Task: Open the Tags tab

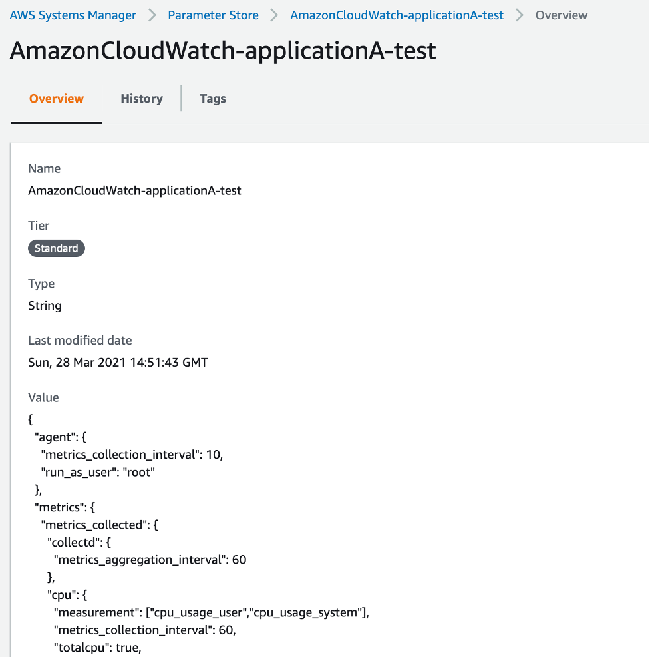Action: point(212,98)
